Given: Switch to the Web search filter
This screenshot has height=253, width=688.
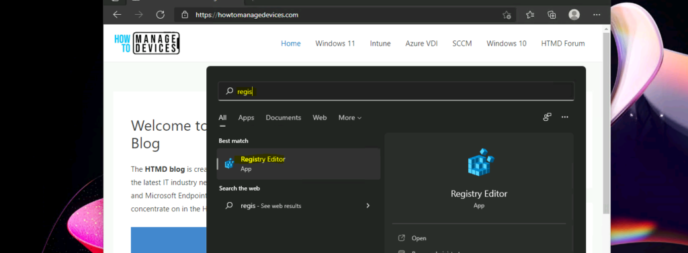Looking at the screenshot, I should [319, 117].
